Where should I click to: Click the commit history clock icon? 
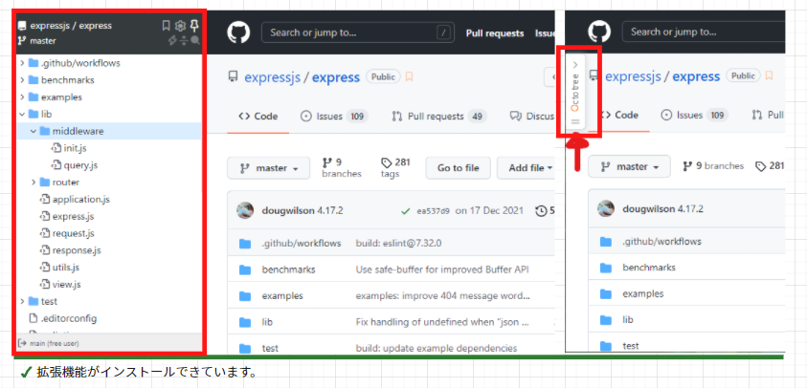point(541,210)
